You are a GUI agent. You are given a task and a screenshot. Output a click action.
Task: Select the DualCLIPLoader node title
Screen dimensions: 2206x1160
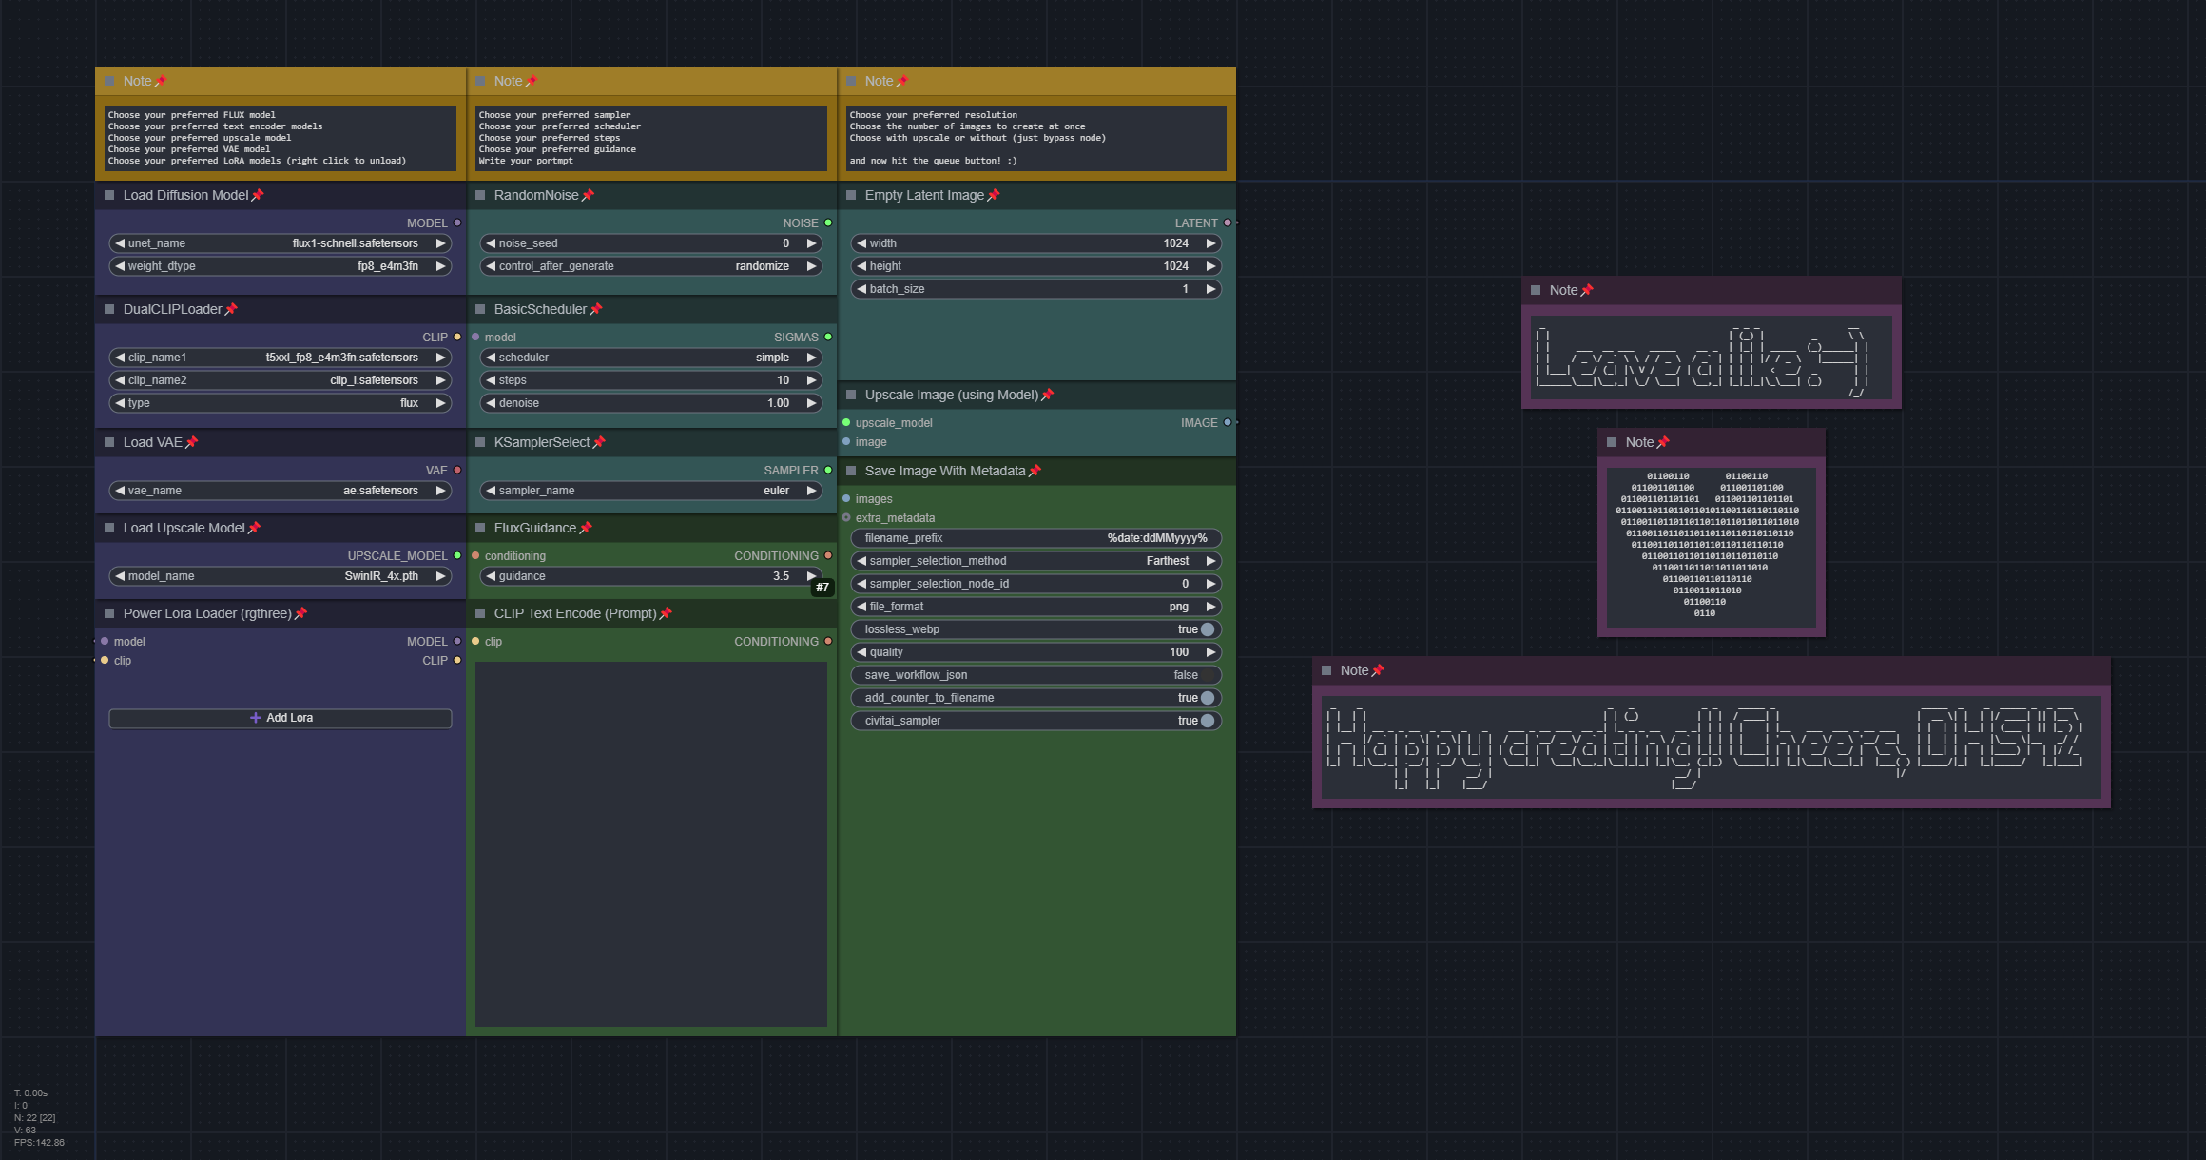[x=172, y=309]
